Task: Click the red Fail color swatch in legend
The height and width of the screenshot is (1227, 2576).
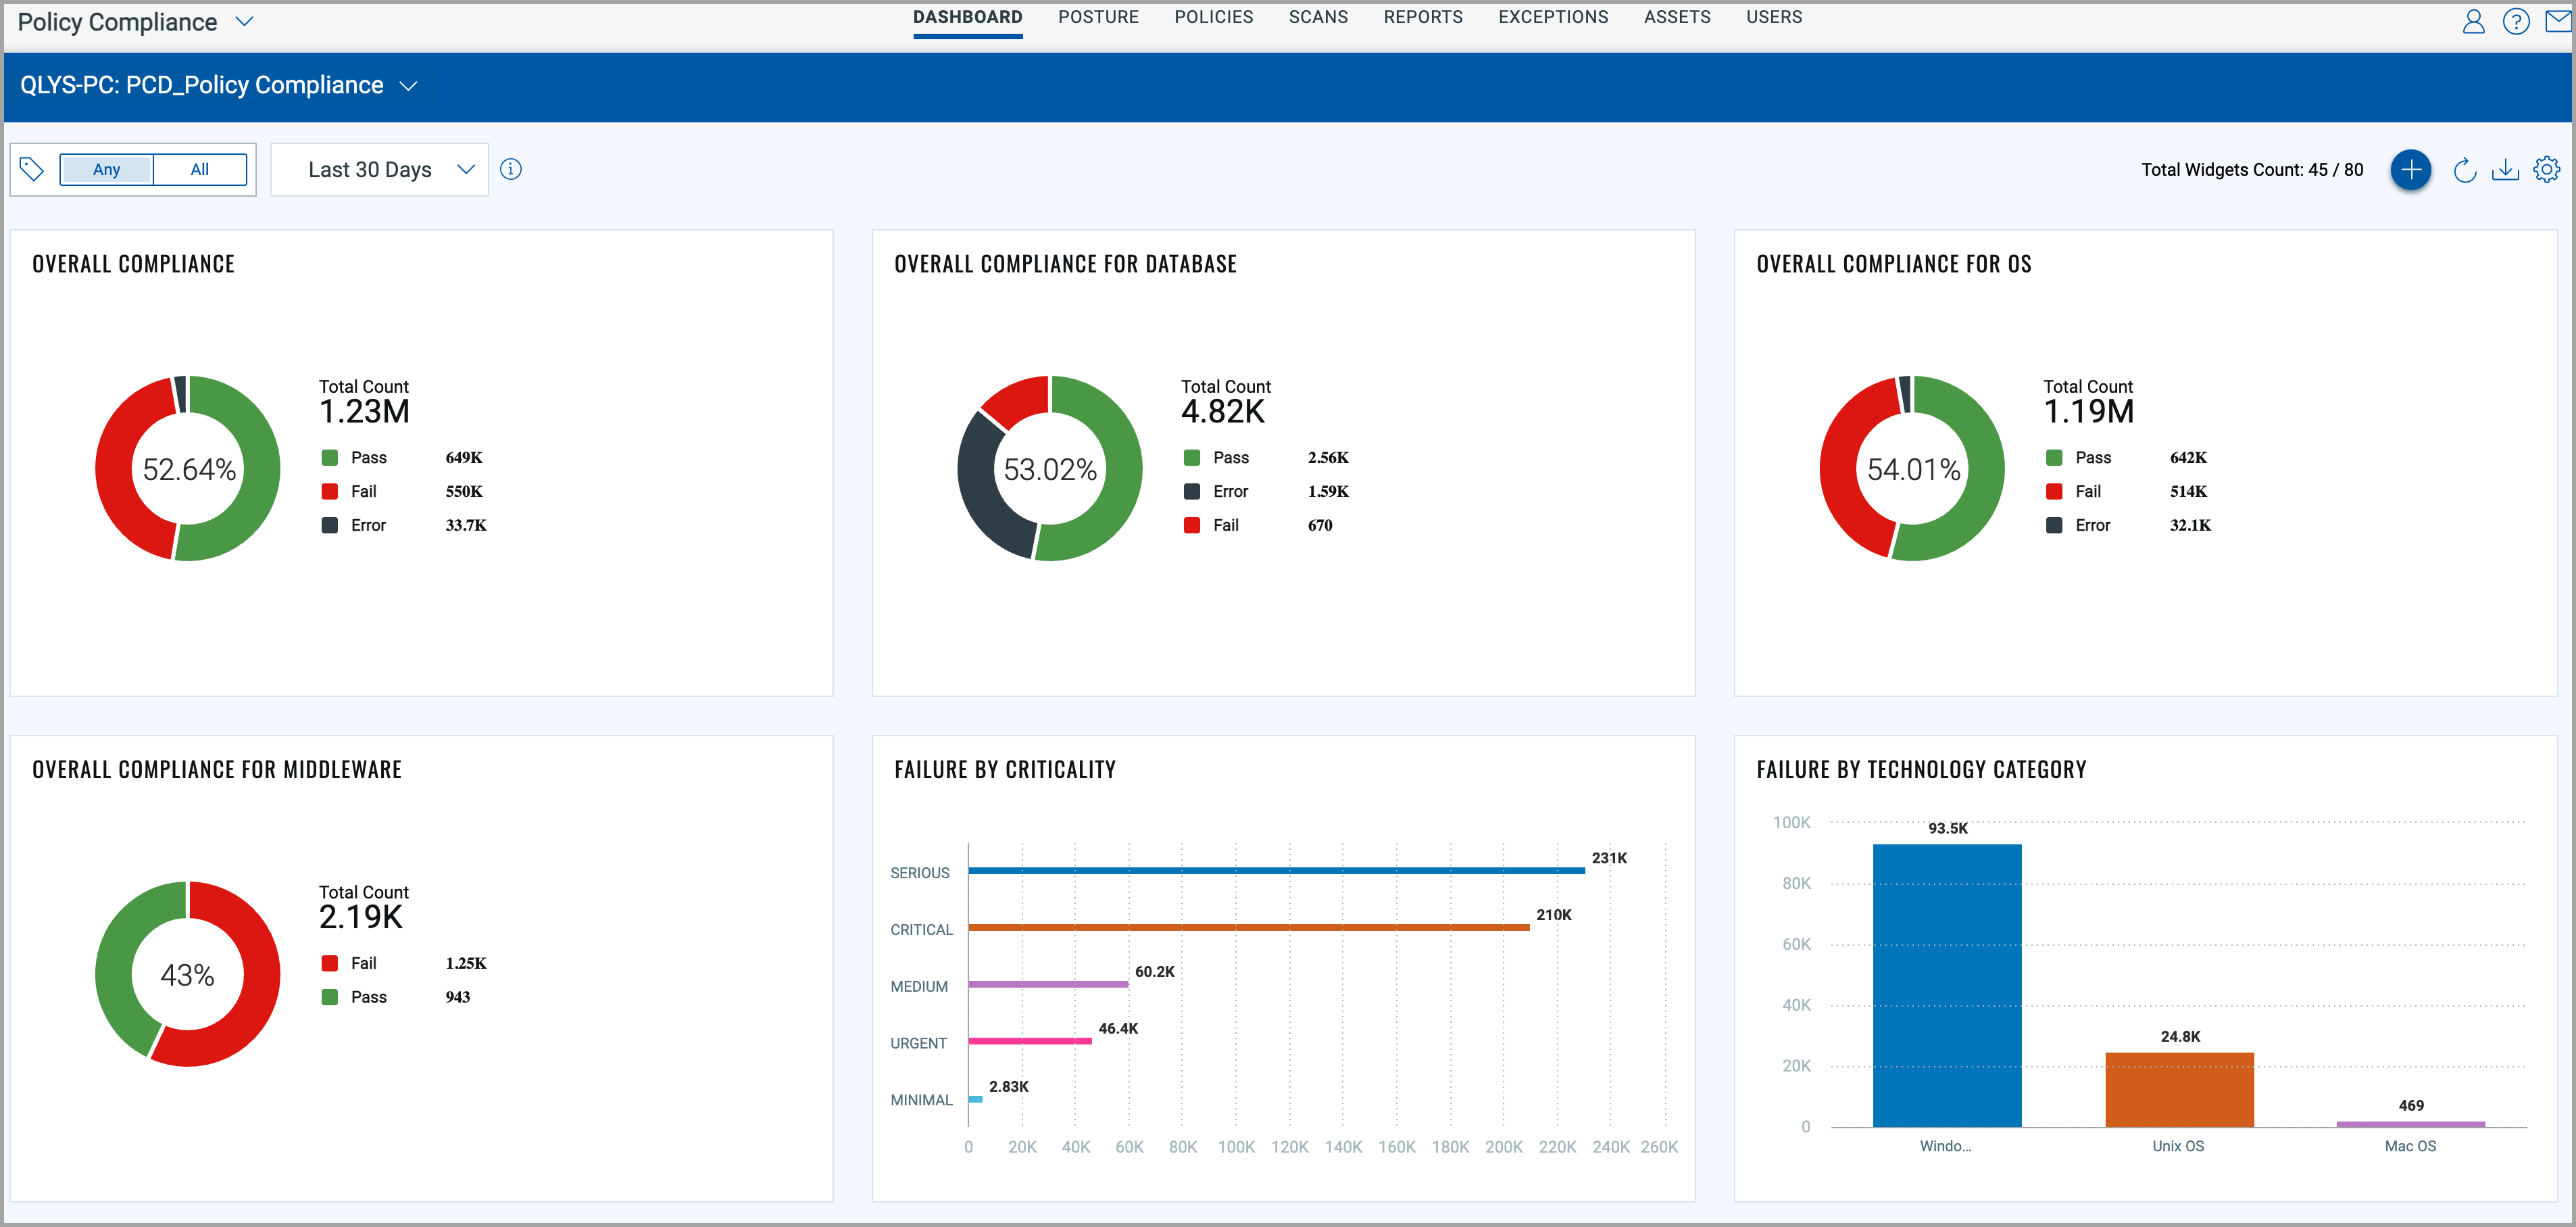Action: pyautogui.click(x=330, y=491)
